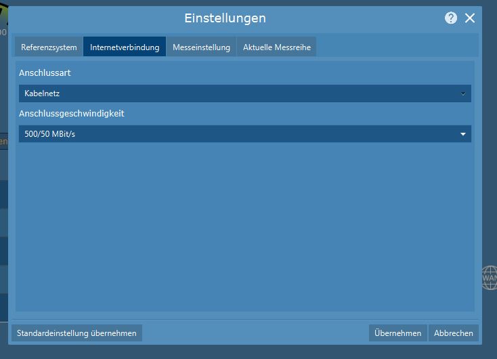Click the arrow of the Kabelnetz combo box
Viewport: 497px width, 359px height.
[463, 93]
